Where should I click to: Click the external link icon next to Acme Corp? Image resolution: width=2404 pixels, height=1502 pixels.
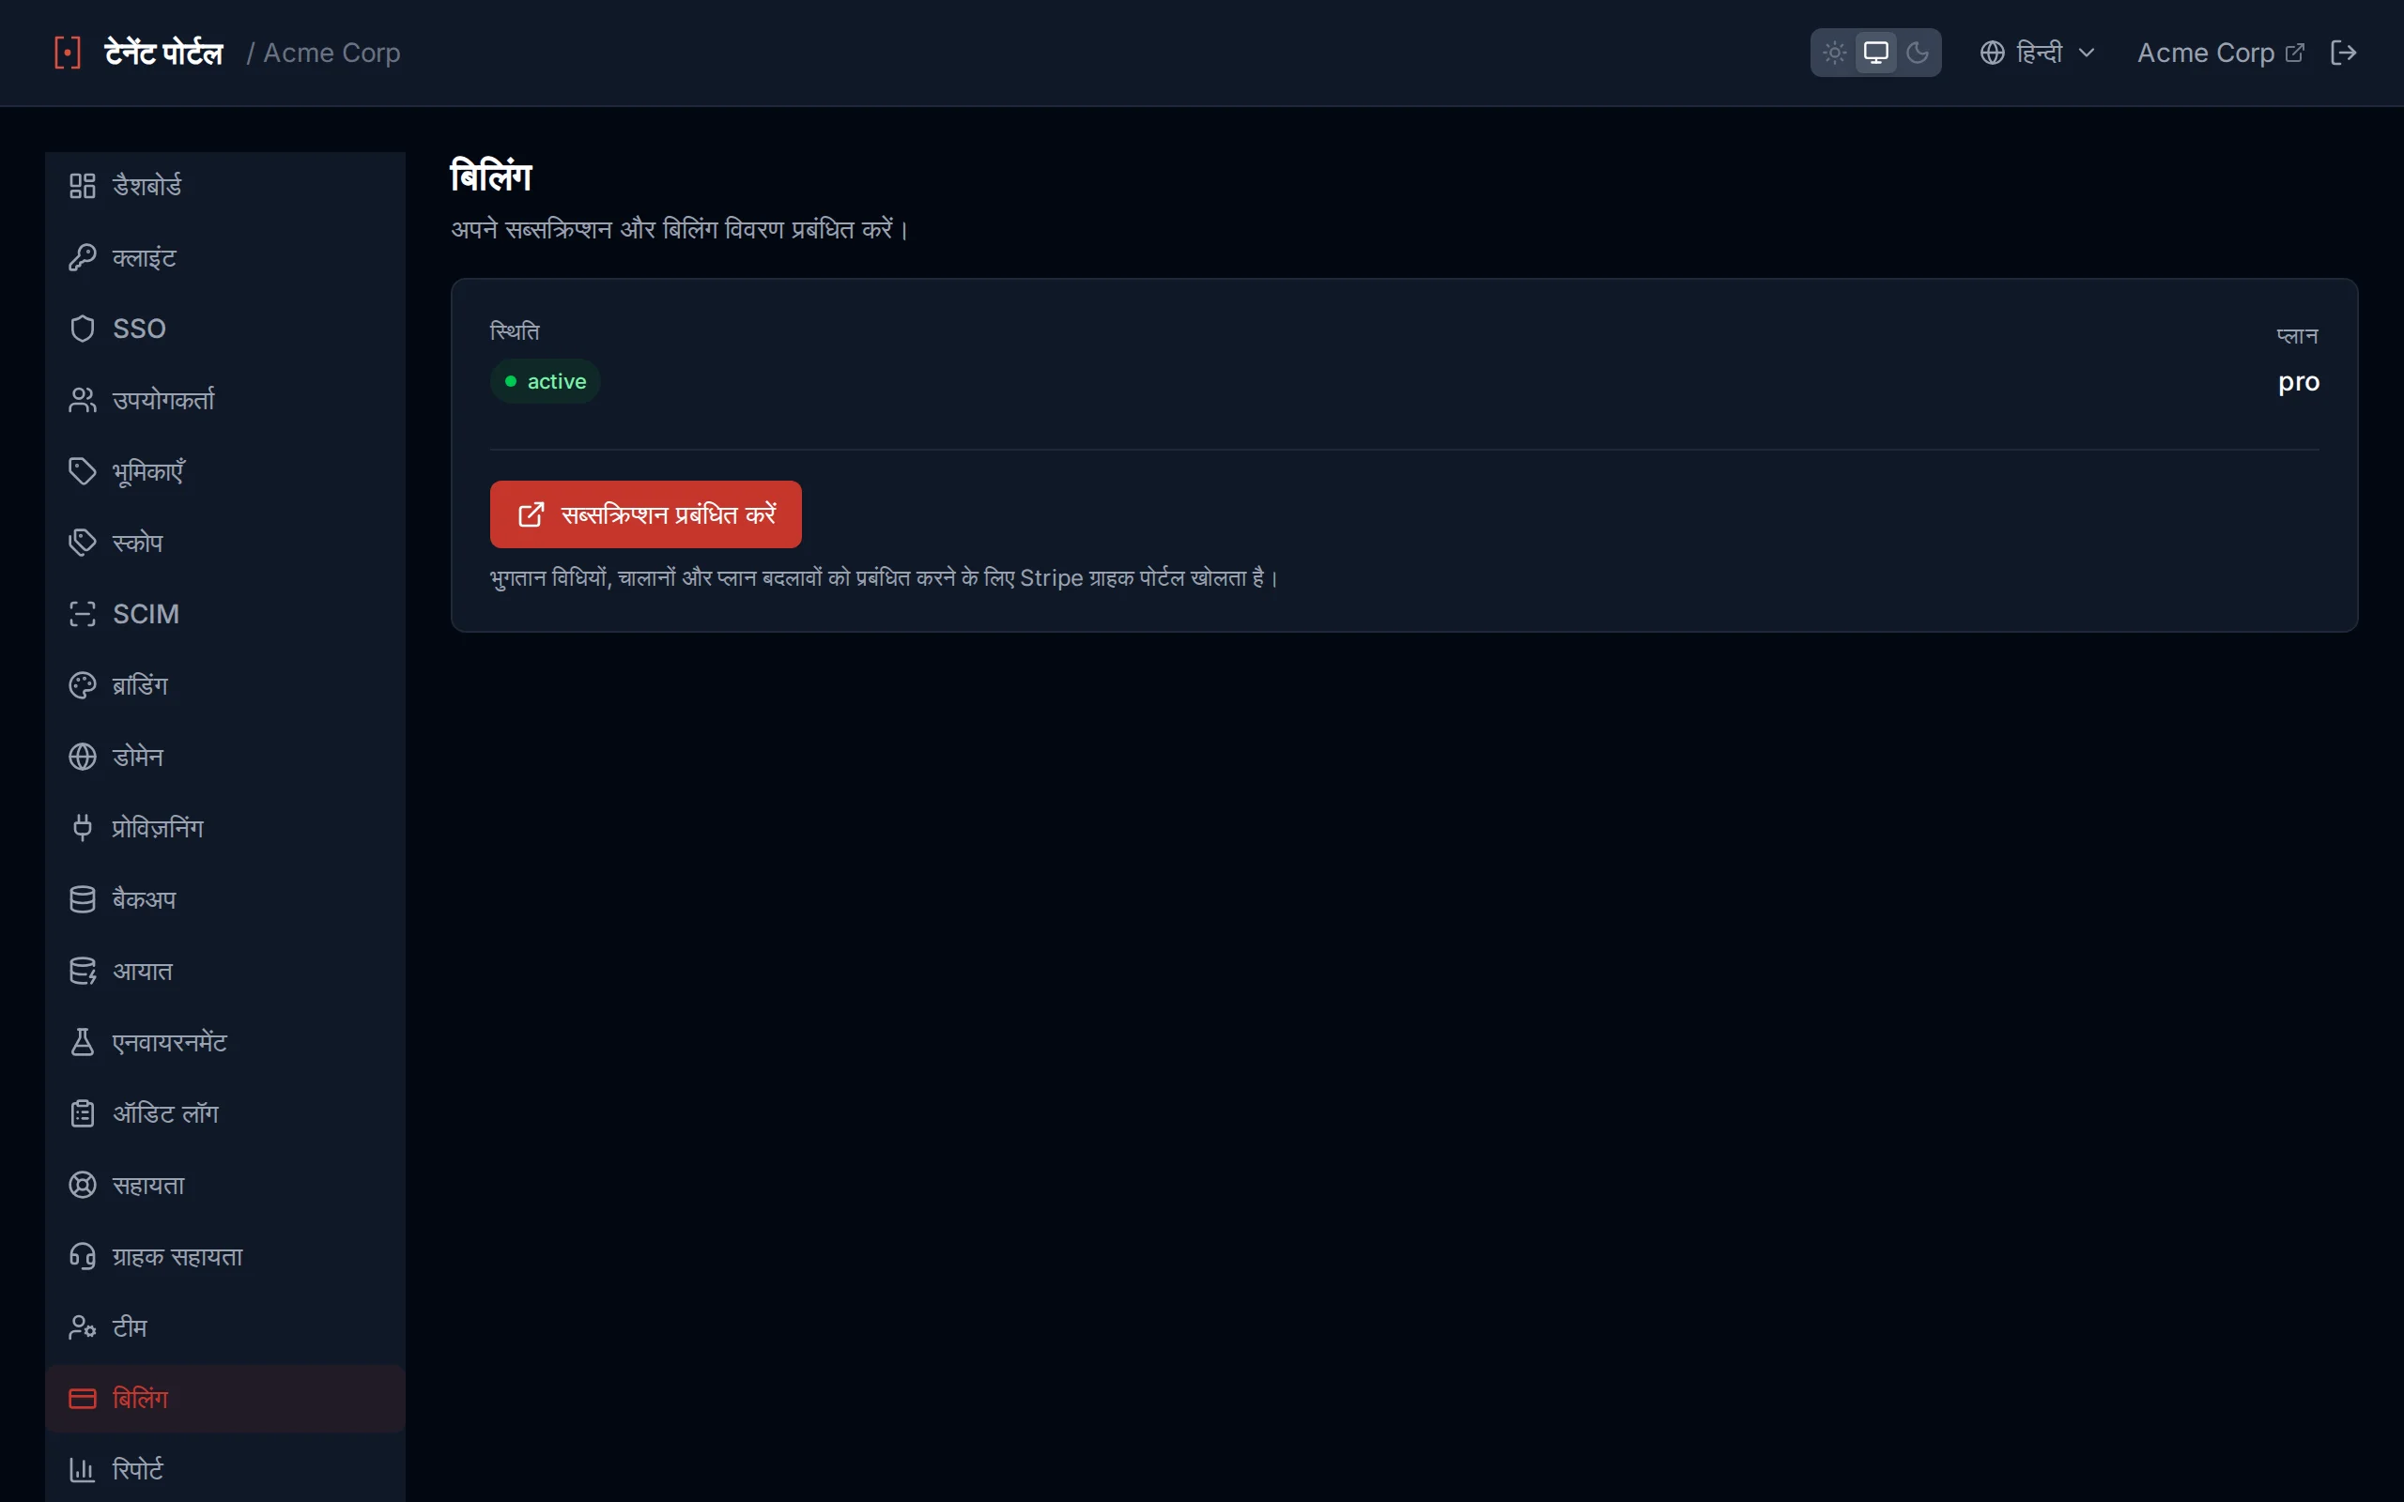tap(2295, 53)
